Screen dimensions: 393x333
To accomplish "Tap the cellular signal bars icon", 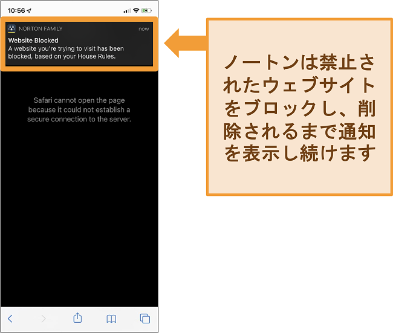I will coord(127,10).
